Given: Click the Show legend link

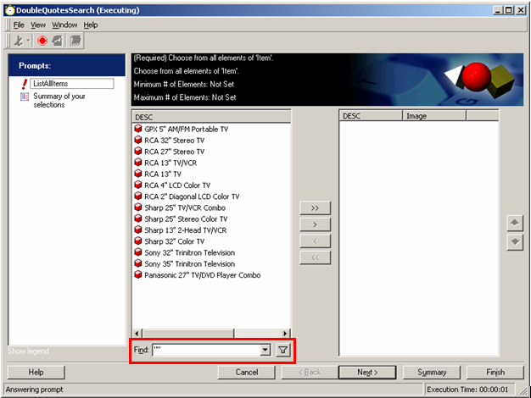Looking at the screenshot, I should click(29, 351).
